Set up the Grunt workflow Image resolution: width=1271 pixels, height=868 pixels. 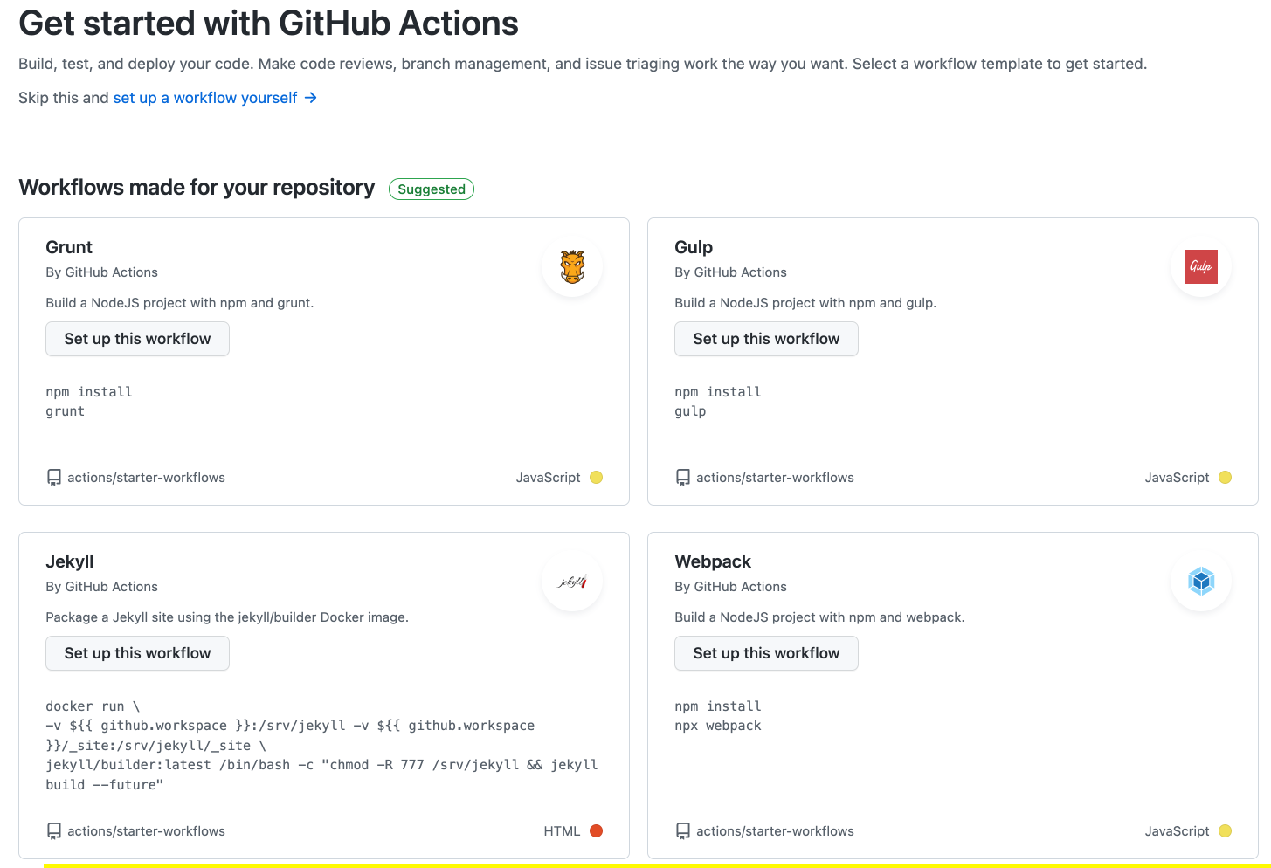coord(137,339)
